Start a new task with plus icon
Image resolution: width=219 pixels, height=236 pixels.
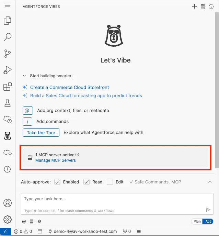coord(195,7)
